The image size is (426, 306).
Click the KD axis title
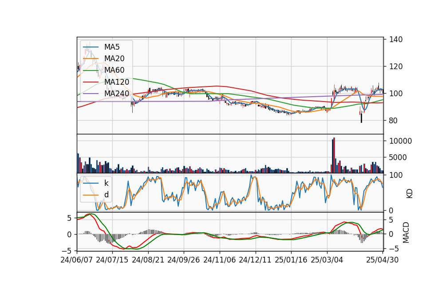pos(410,194)
